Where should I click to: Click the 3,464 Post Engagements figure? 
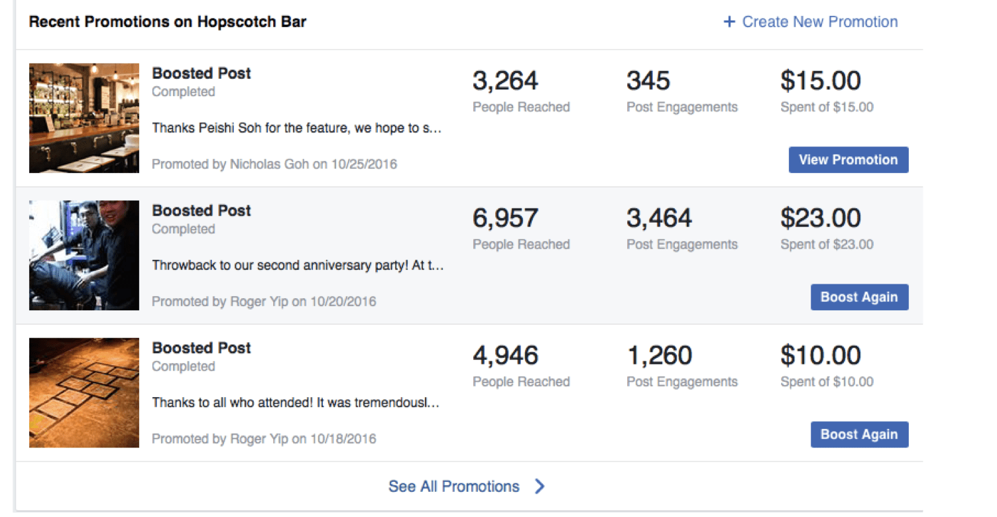point(659,218)
